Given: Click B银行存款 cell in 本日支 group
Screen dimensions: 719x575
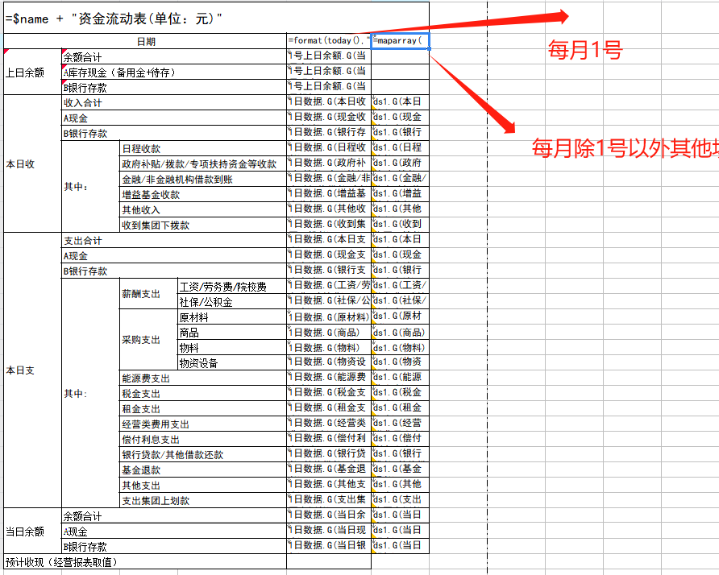Looking at the screenshot, I should pos(174,271).
